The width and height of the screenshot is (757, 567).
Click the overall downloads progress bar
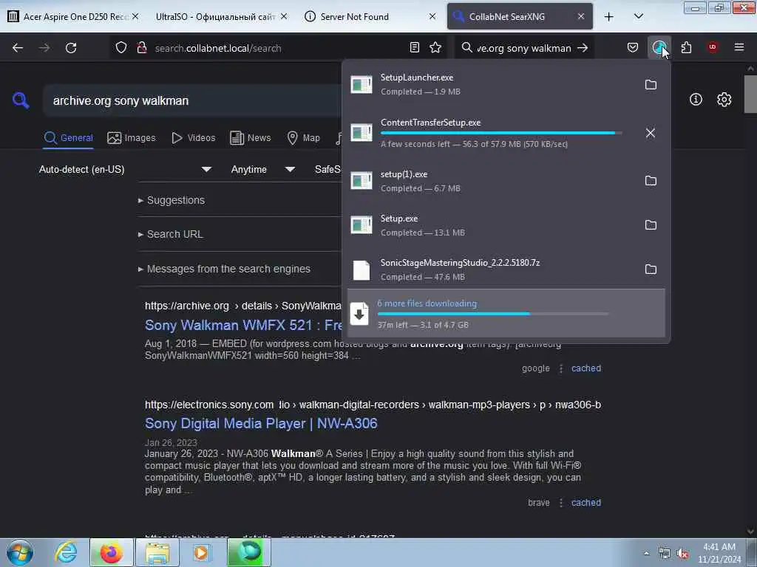(x=492, y=314)
